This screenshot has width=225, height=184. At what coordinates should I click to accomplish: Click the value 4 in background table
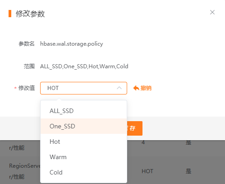[x=143, y=142]
